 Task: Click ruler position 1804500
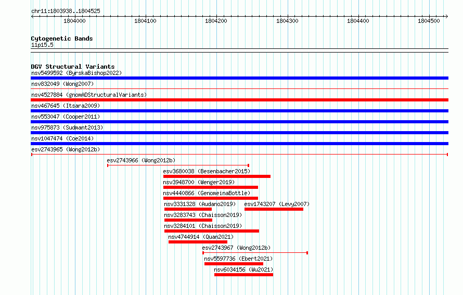click(429, 21)
